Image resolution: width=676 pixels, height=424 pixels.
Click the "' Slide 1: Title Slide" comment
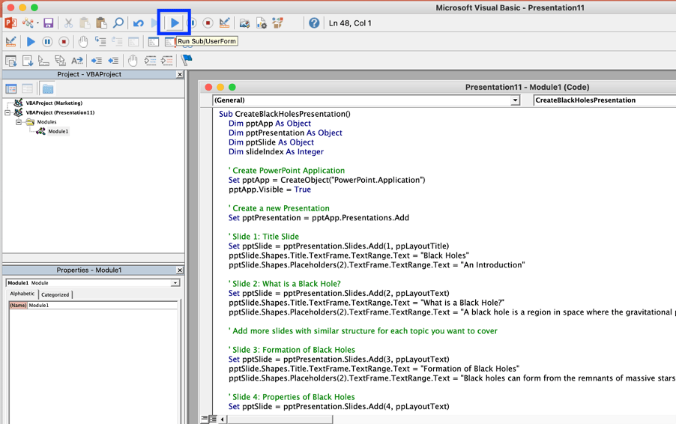point(263,237)
